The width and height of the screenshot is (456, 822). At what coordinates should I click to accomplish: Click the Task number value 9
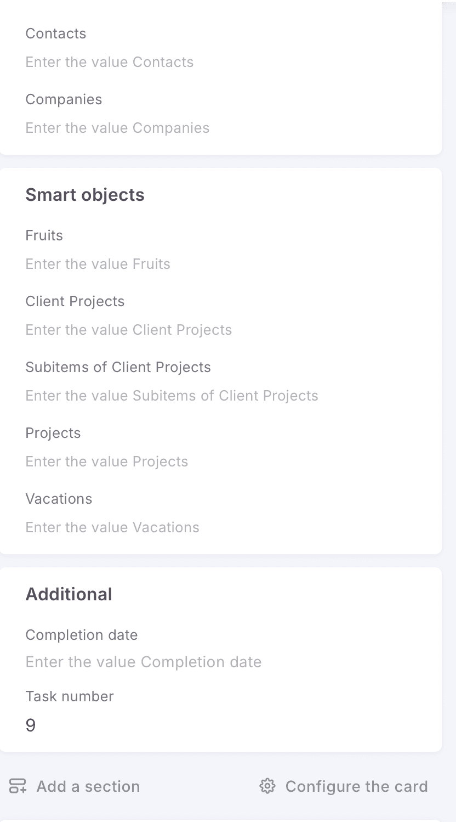tap(31, 725)
